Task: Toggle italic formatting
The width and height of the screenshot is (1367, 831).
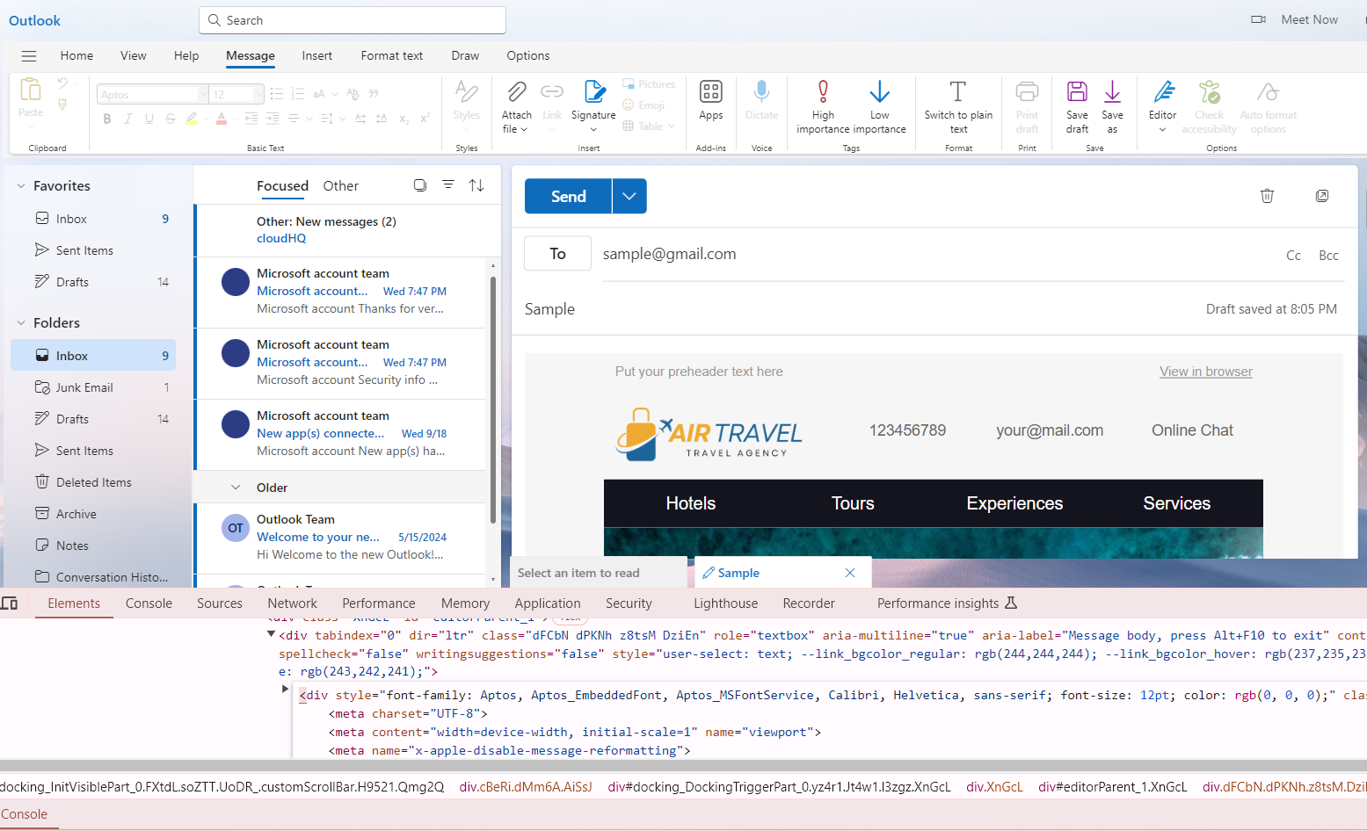Action: coord(127,118)
